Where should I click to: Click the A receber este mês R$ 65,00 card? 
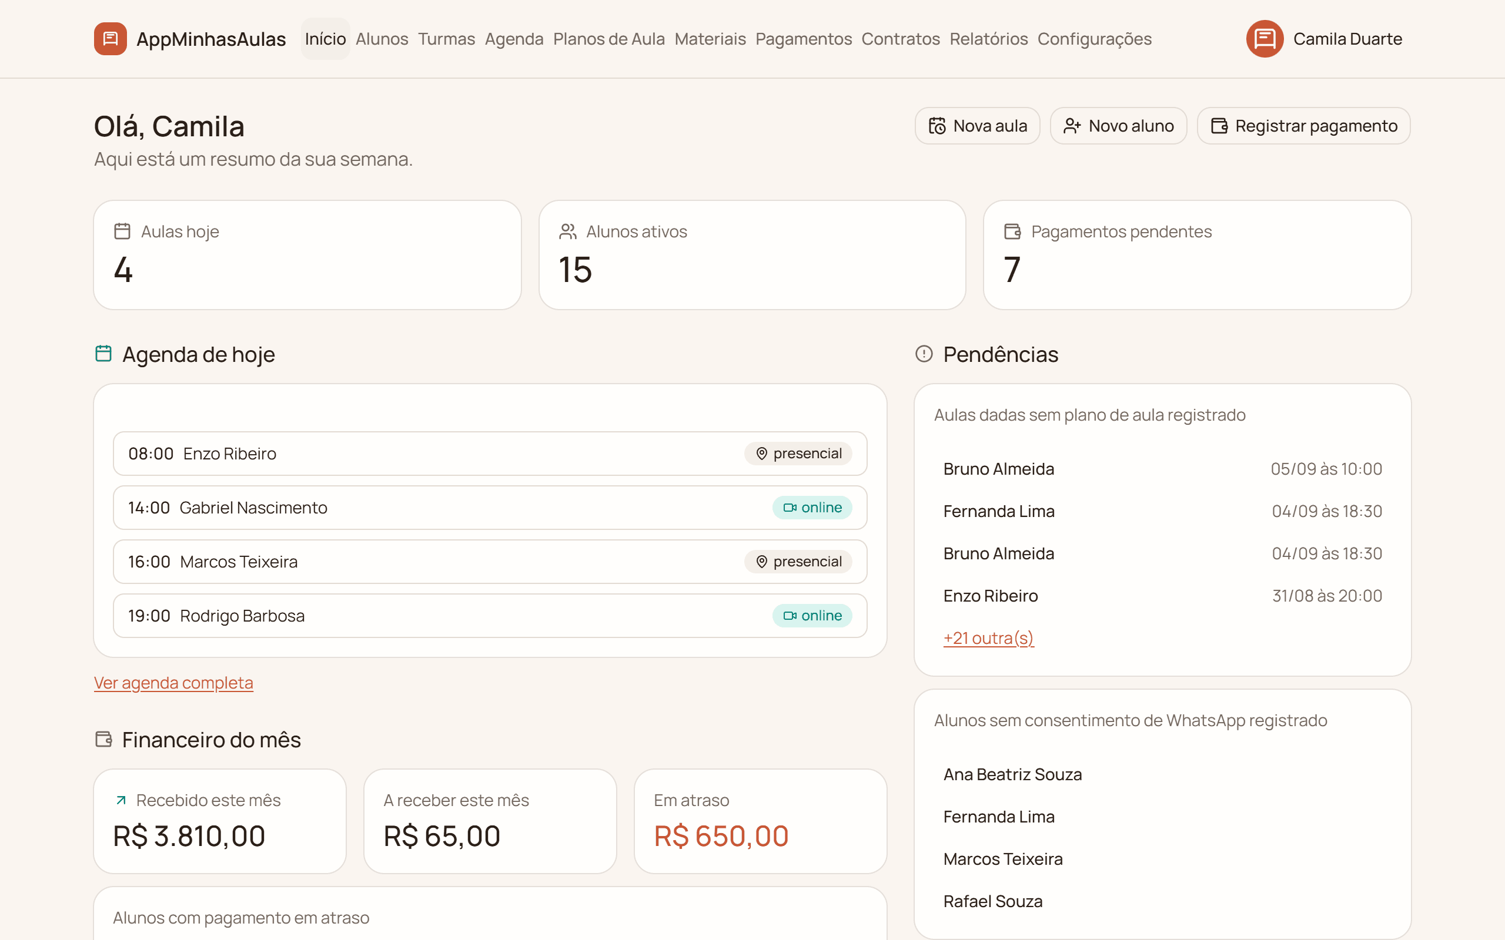tap(490, 821)
